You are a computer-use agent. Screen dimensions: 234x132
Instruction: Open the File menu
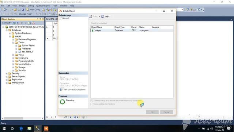[3, 6]
